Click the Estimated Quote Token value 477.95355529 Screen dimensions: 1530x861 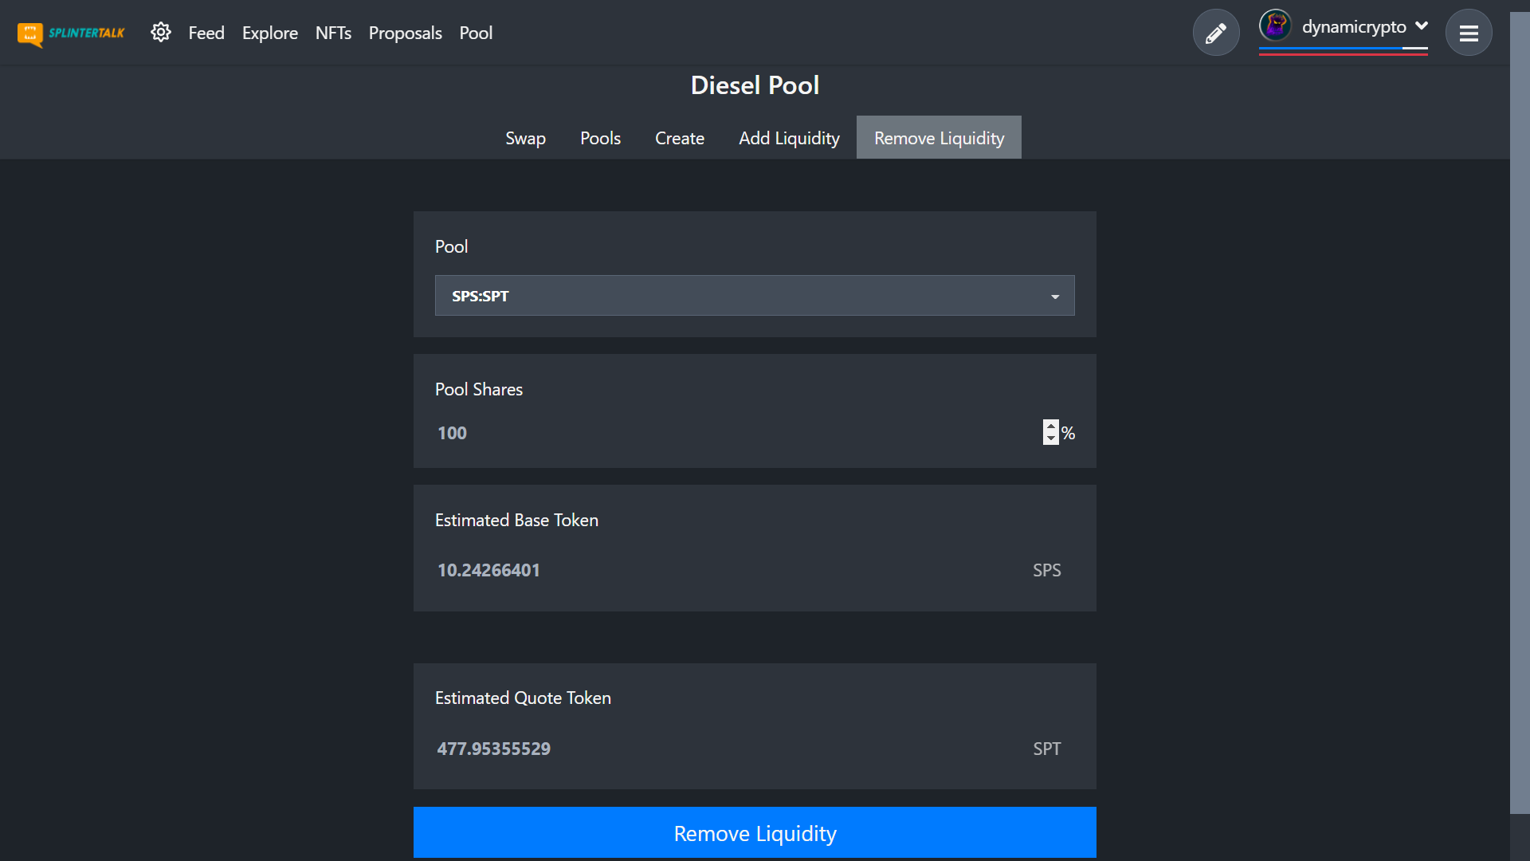(x=493, y=749)
